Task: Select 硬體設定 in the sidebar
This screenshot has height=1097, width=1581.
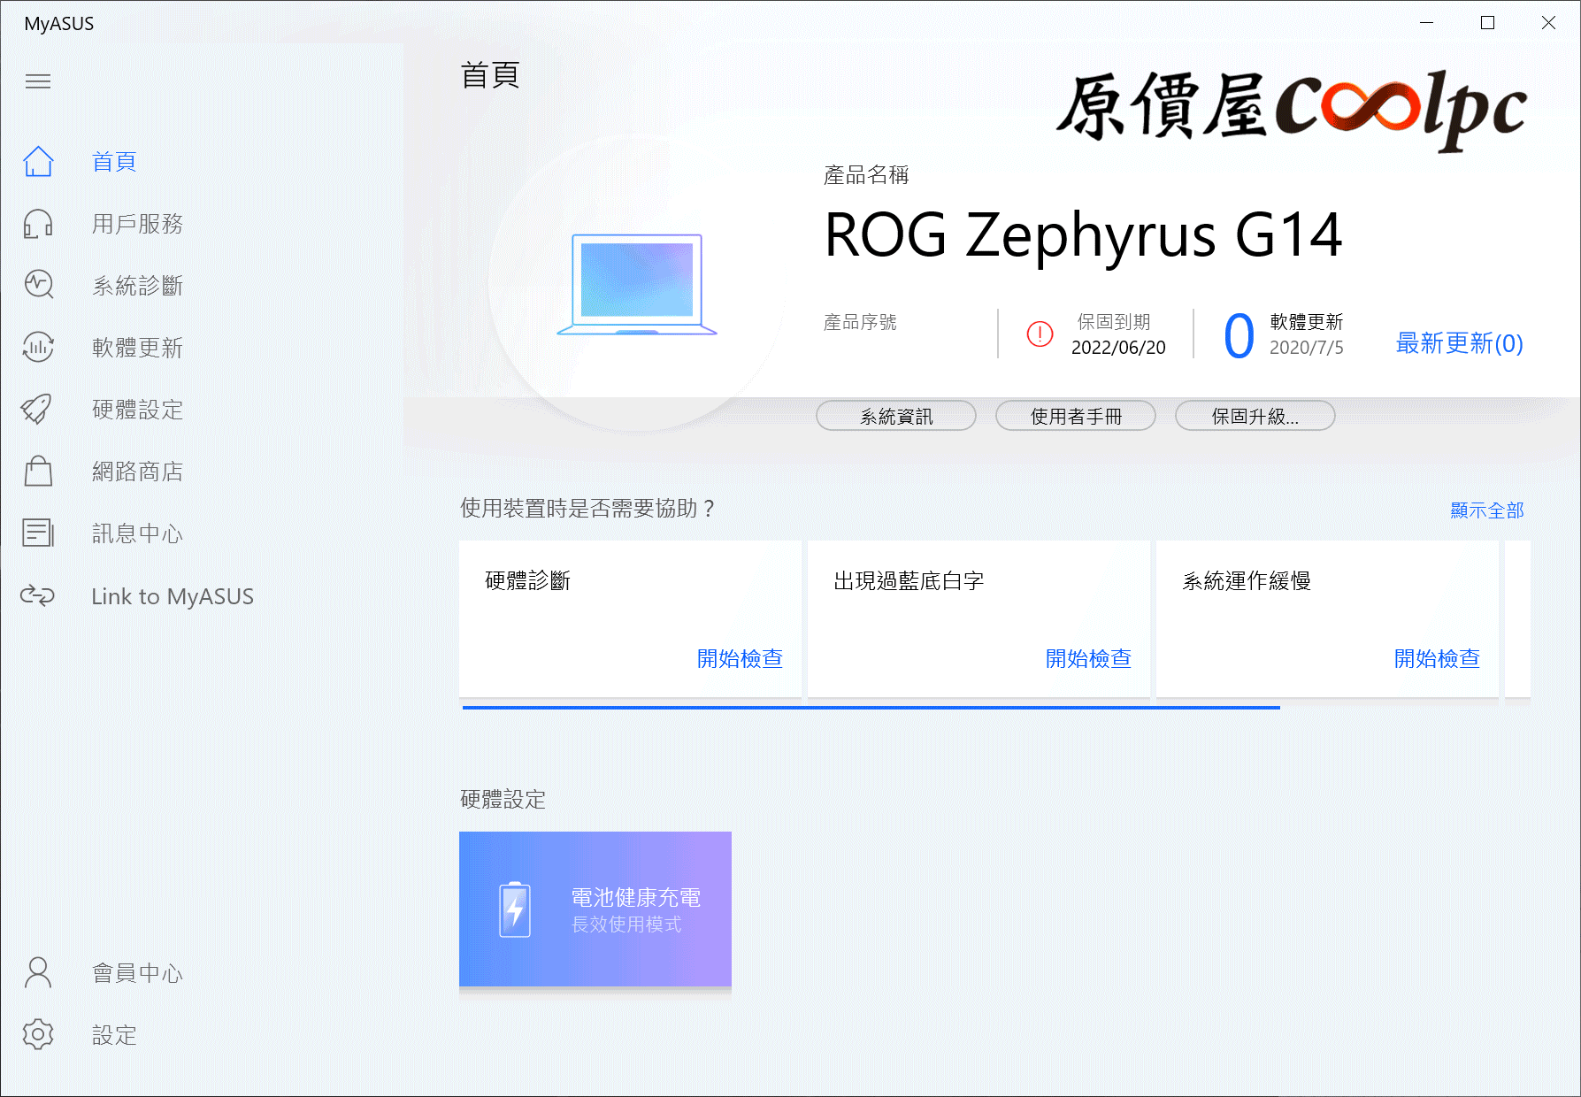Action: pos(138,409)
